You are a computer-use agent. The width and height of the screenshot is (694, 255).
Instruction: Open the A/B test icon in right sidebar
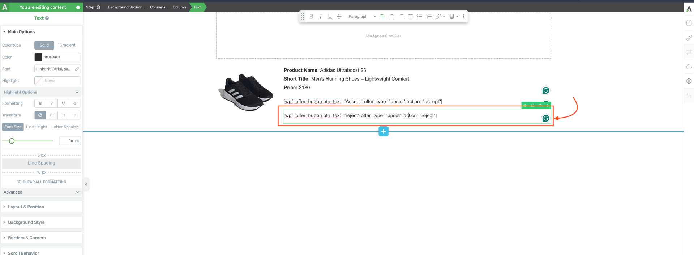pyautogui.click(x=689, y=95)
